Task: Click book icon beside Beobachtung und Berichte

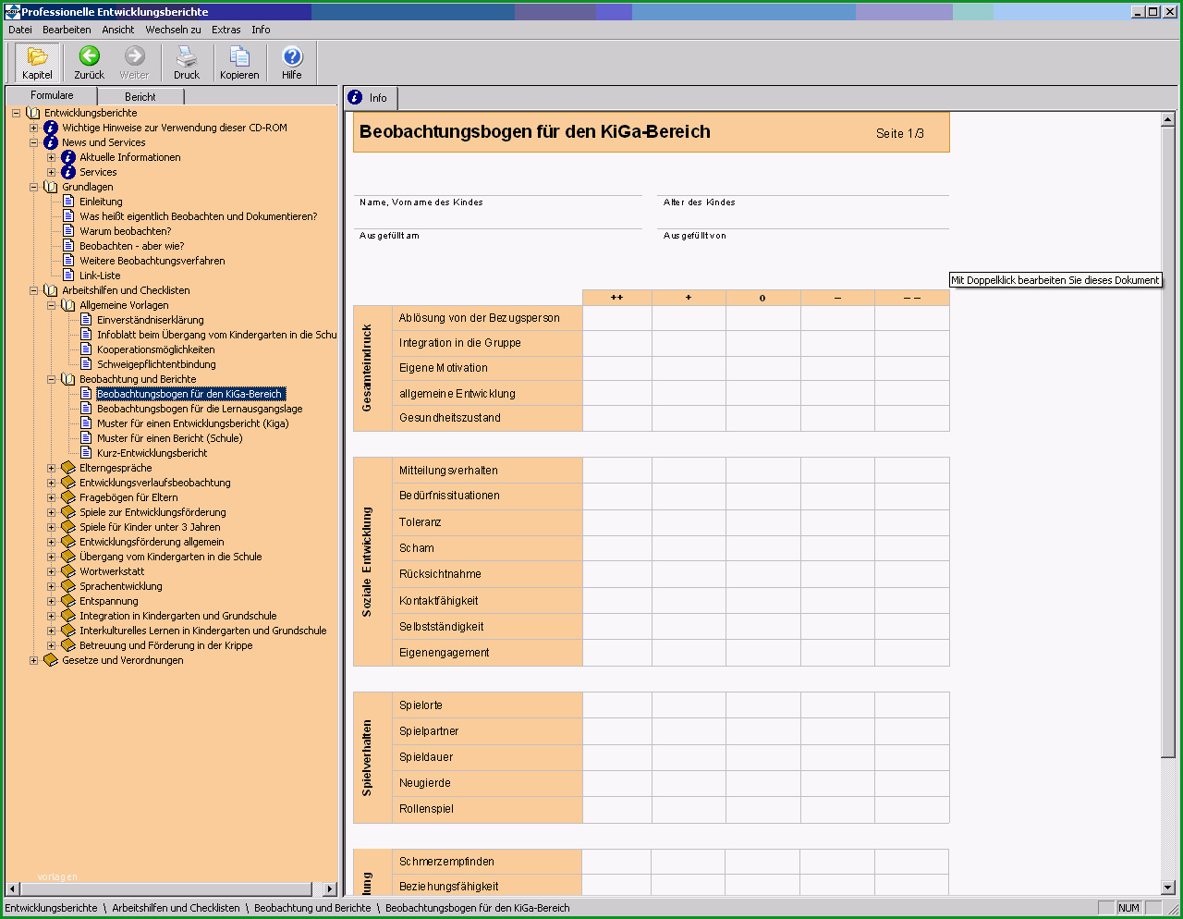Action: pyautogui.click(x=68, y=379)
